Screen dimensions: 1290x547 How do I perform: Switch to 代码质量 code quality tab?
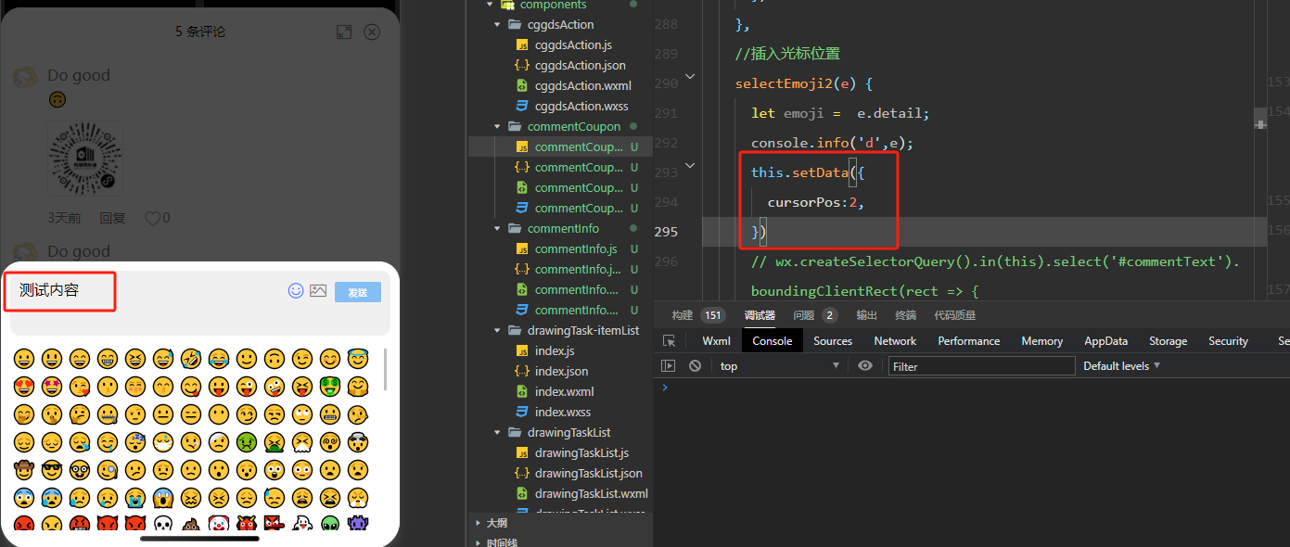(x=955, y=315)
